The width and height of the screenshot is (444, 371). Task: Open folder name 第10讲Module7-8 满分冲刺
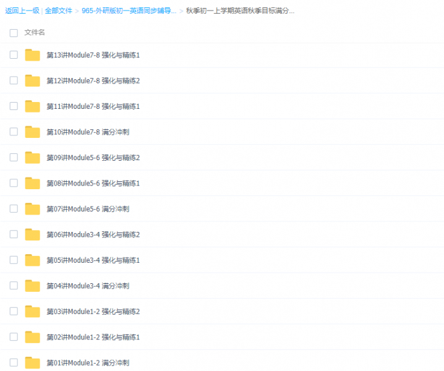[88, 132]
